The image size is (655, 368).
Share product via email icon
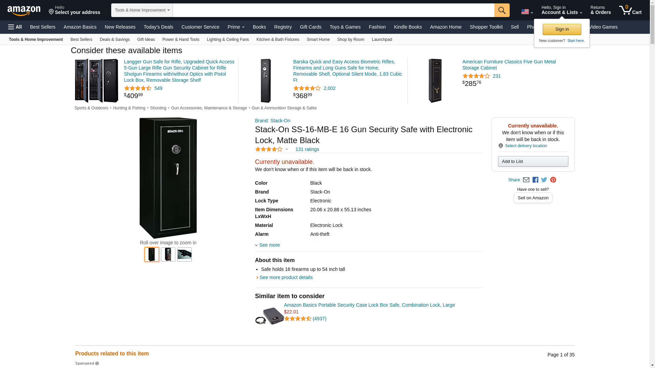click(526, 180)
